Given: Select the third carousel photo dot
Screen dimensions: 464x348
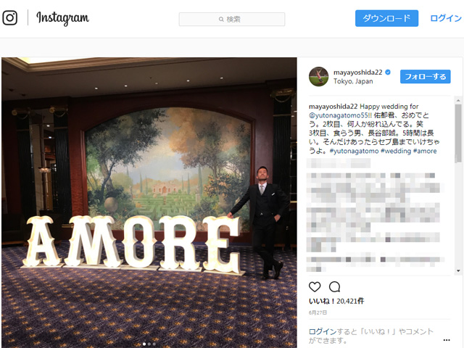Looking at the screenshot, I should click(x=154, y=344).
